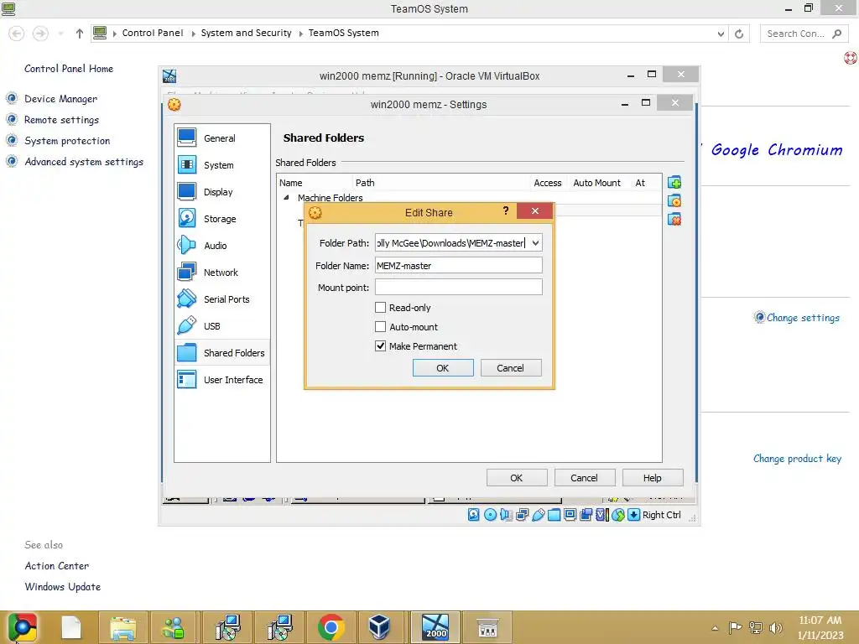This screenshot has height=644, width=859.
Task: Open the Folder Path dropdown arrow
Action: [x=535, y=242]
